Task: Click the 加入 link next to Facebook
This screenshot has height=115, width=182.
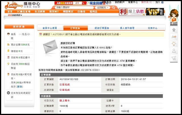Action: (x=158, y=2)
